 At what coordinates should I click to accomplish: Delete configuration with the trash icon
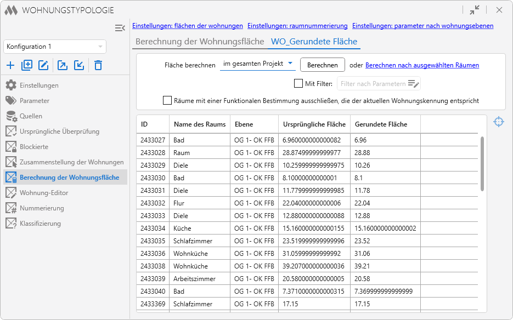pyautogui.click(x=98, y=65)
